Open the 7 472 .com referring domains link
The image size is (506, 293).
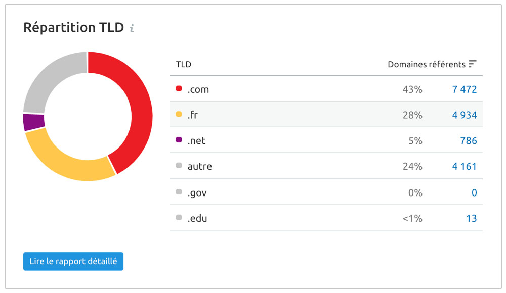(x=465, y=89)
